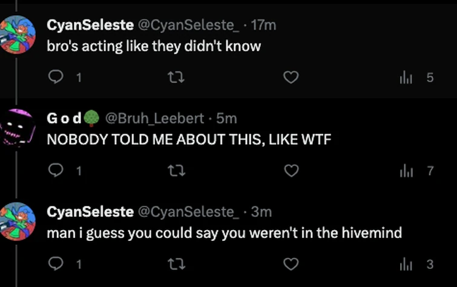Open the @CyanSeleste_ handle on the 3m tweet

click(189, 212)
